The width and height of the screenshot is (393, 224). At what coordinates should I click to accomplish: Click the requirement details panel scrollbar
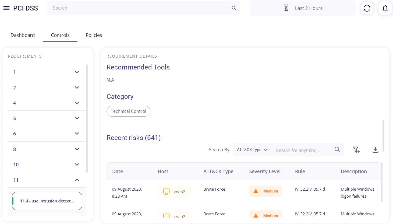click(383, 136)
